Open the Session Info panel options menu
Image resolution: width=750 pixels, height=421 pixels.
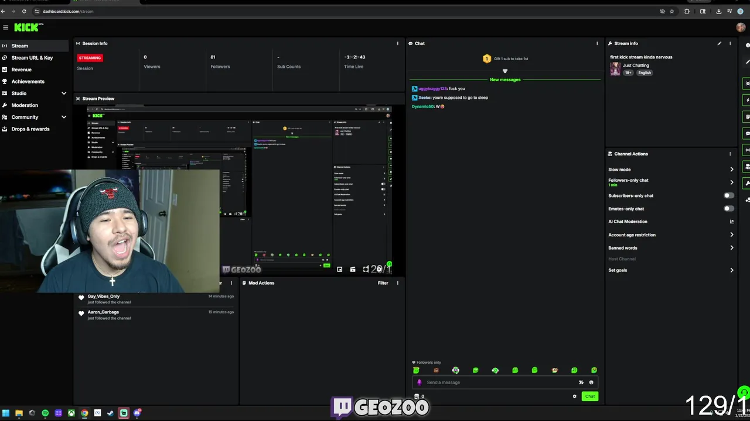[397, 43]
